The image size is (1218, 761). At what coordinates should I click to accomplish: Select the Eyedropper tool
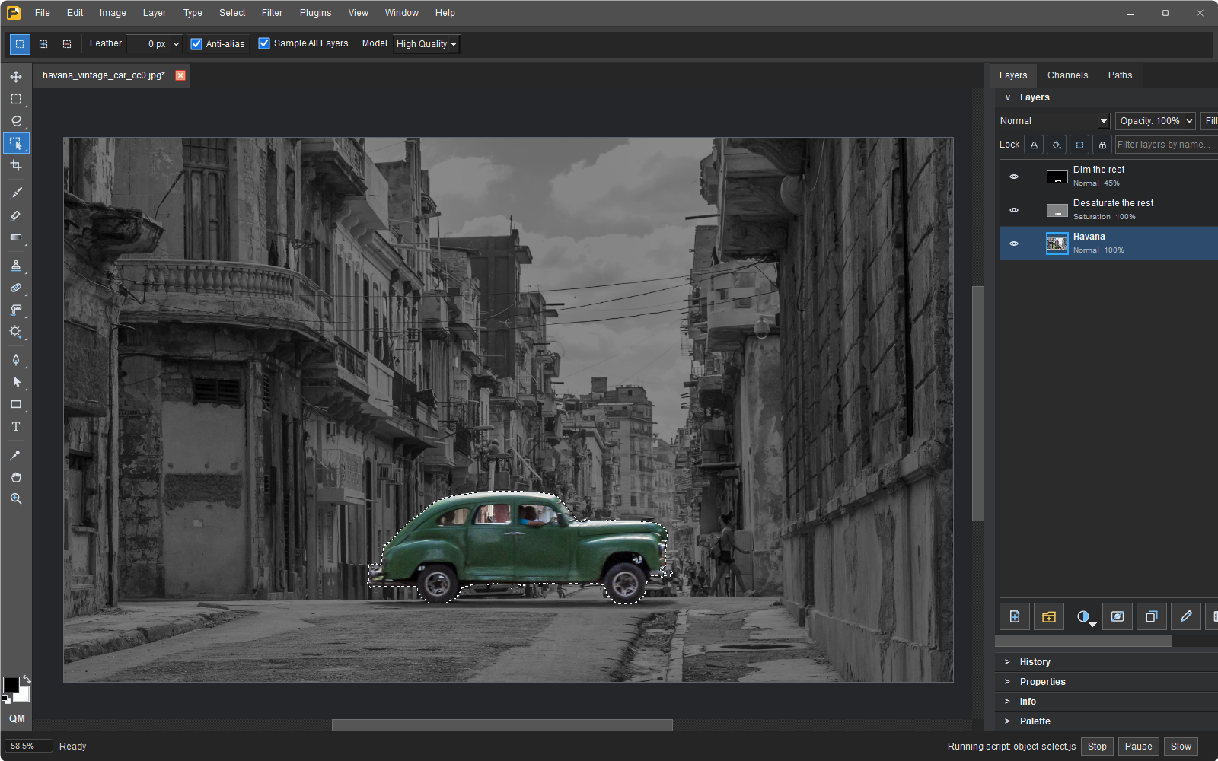(16, 455)
